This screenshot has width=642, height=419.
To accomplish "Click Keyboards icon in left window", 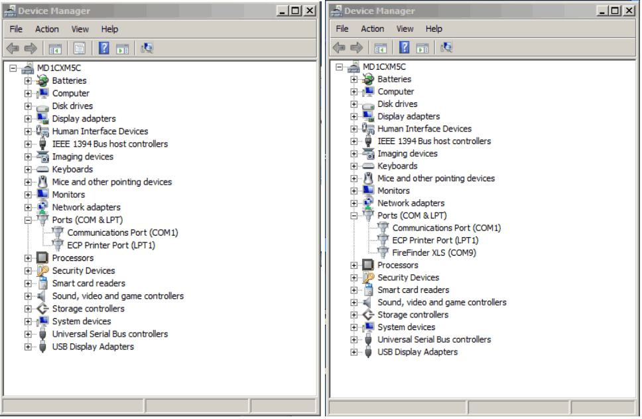I will [x=42, y=169].
